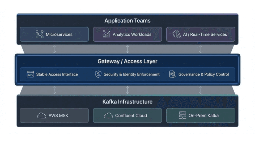255x143 pixels.
Task: Click the API window icon
Action: (31, 74)
